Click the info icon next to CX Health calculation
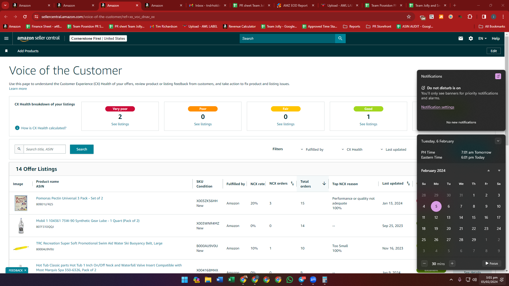This screenshot has height=286, width=509. coord(17,128)
